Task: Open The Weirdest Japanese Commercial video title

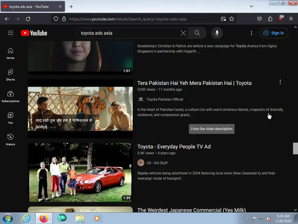Action: pyautogui.click(x=191, y=210)
